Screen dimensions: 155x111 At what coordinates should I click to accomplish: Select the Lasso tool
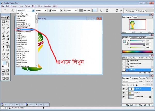pyautogui.click(x=4, y=25)
